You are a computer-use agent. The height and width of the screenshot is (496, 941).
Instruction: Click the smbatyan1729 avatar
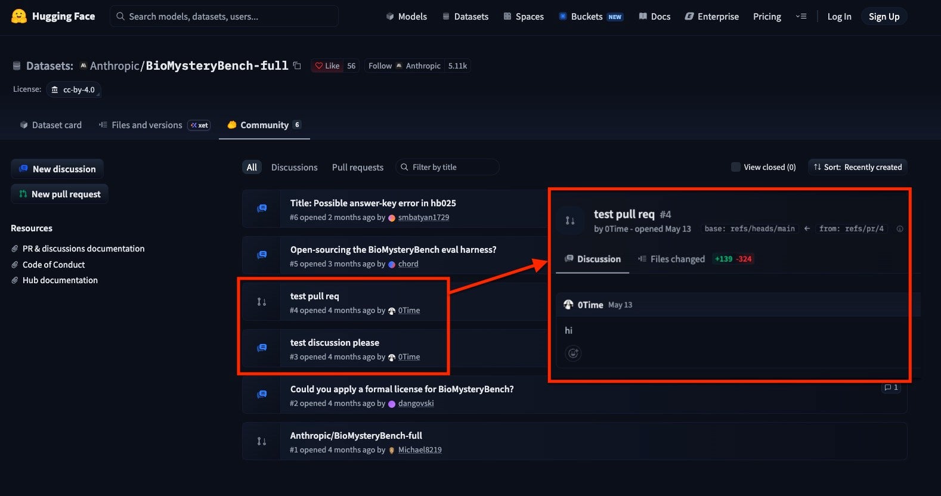[x=392, y=218]
